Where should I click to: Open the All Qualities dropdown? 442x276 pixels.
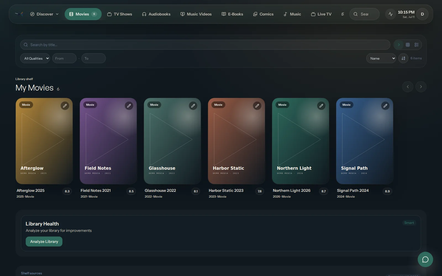coord(35,58)
